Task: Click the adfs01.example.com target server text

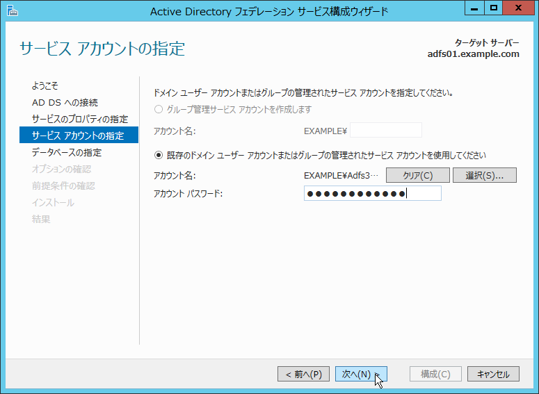Action: pos(474,54)
